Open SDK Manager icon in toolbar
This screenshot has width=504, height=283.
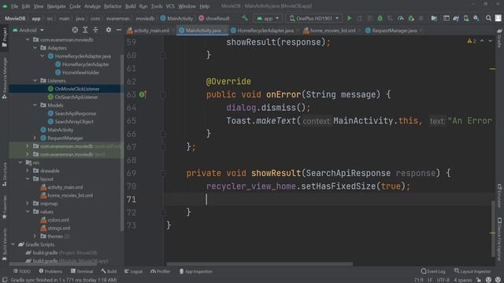click(476, 18)
